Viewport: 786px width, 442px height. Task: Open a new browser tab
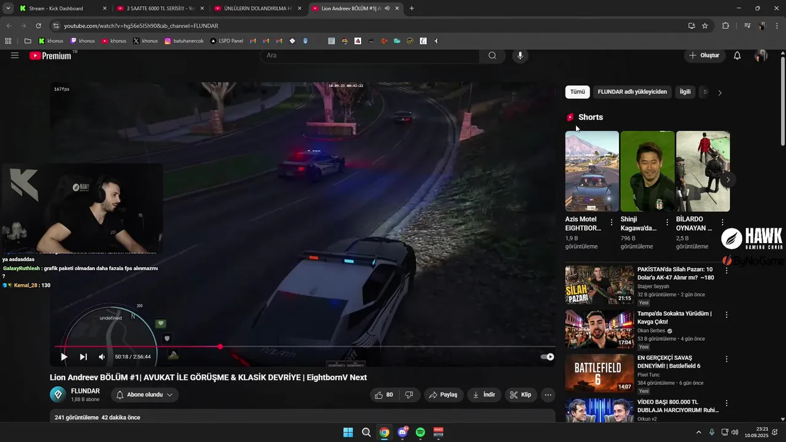(x=411, y=9)
